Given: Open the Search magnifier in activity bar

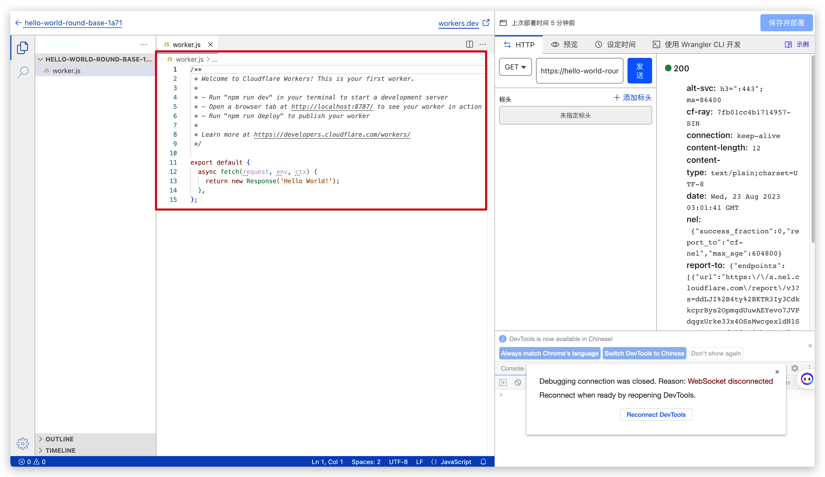Looking at the screenshot, I should [x=22, y=72].
